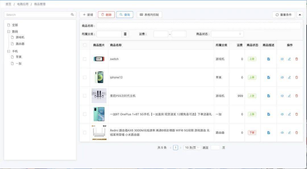Go to previous page arrow in pagination

coord(171,148)
